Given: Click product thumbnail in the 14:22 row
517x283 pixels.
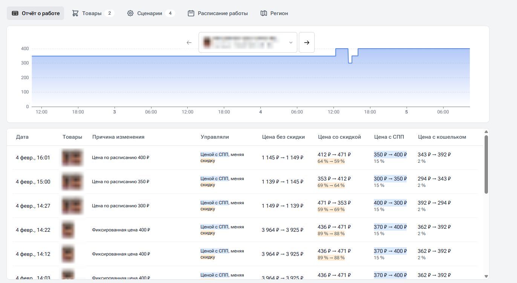Looking at the screenshot, I should tap(68, 230).
